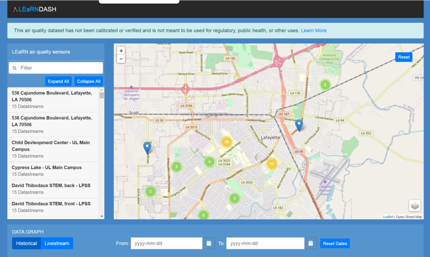Click Expand All button
This screenshot has width=430, height=257.
58,81
